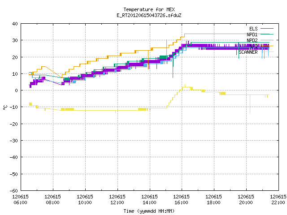287x215 pixels.
Task: Click the purple ELS legend line sample
Action: coord(267,29)
